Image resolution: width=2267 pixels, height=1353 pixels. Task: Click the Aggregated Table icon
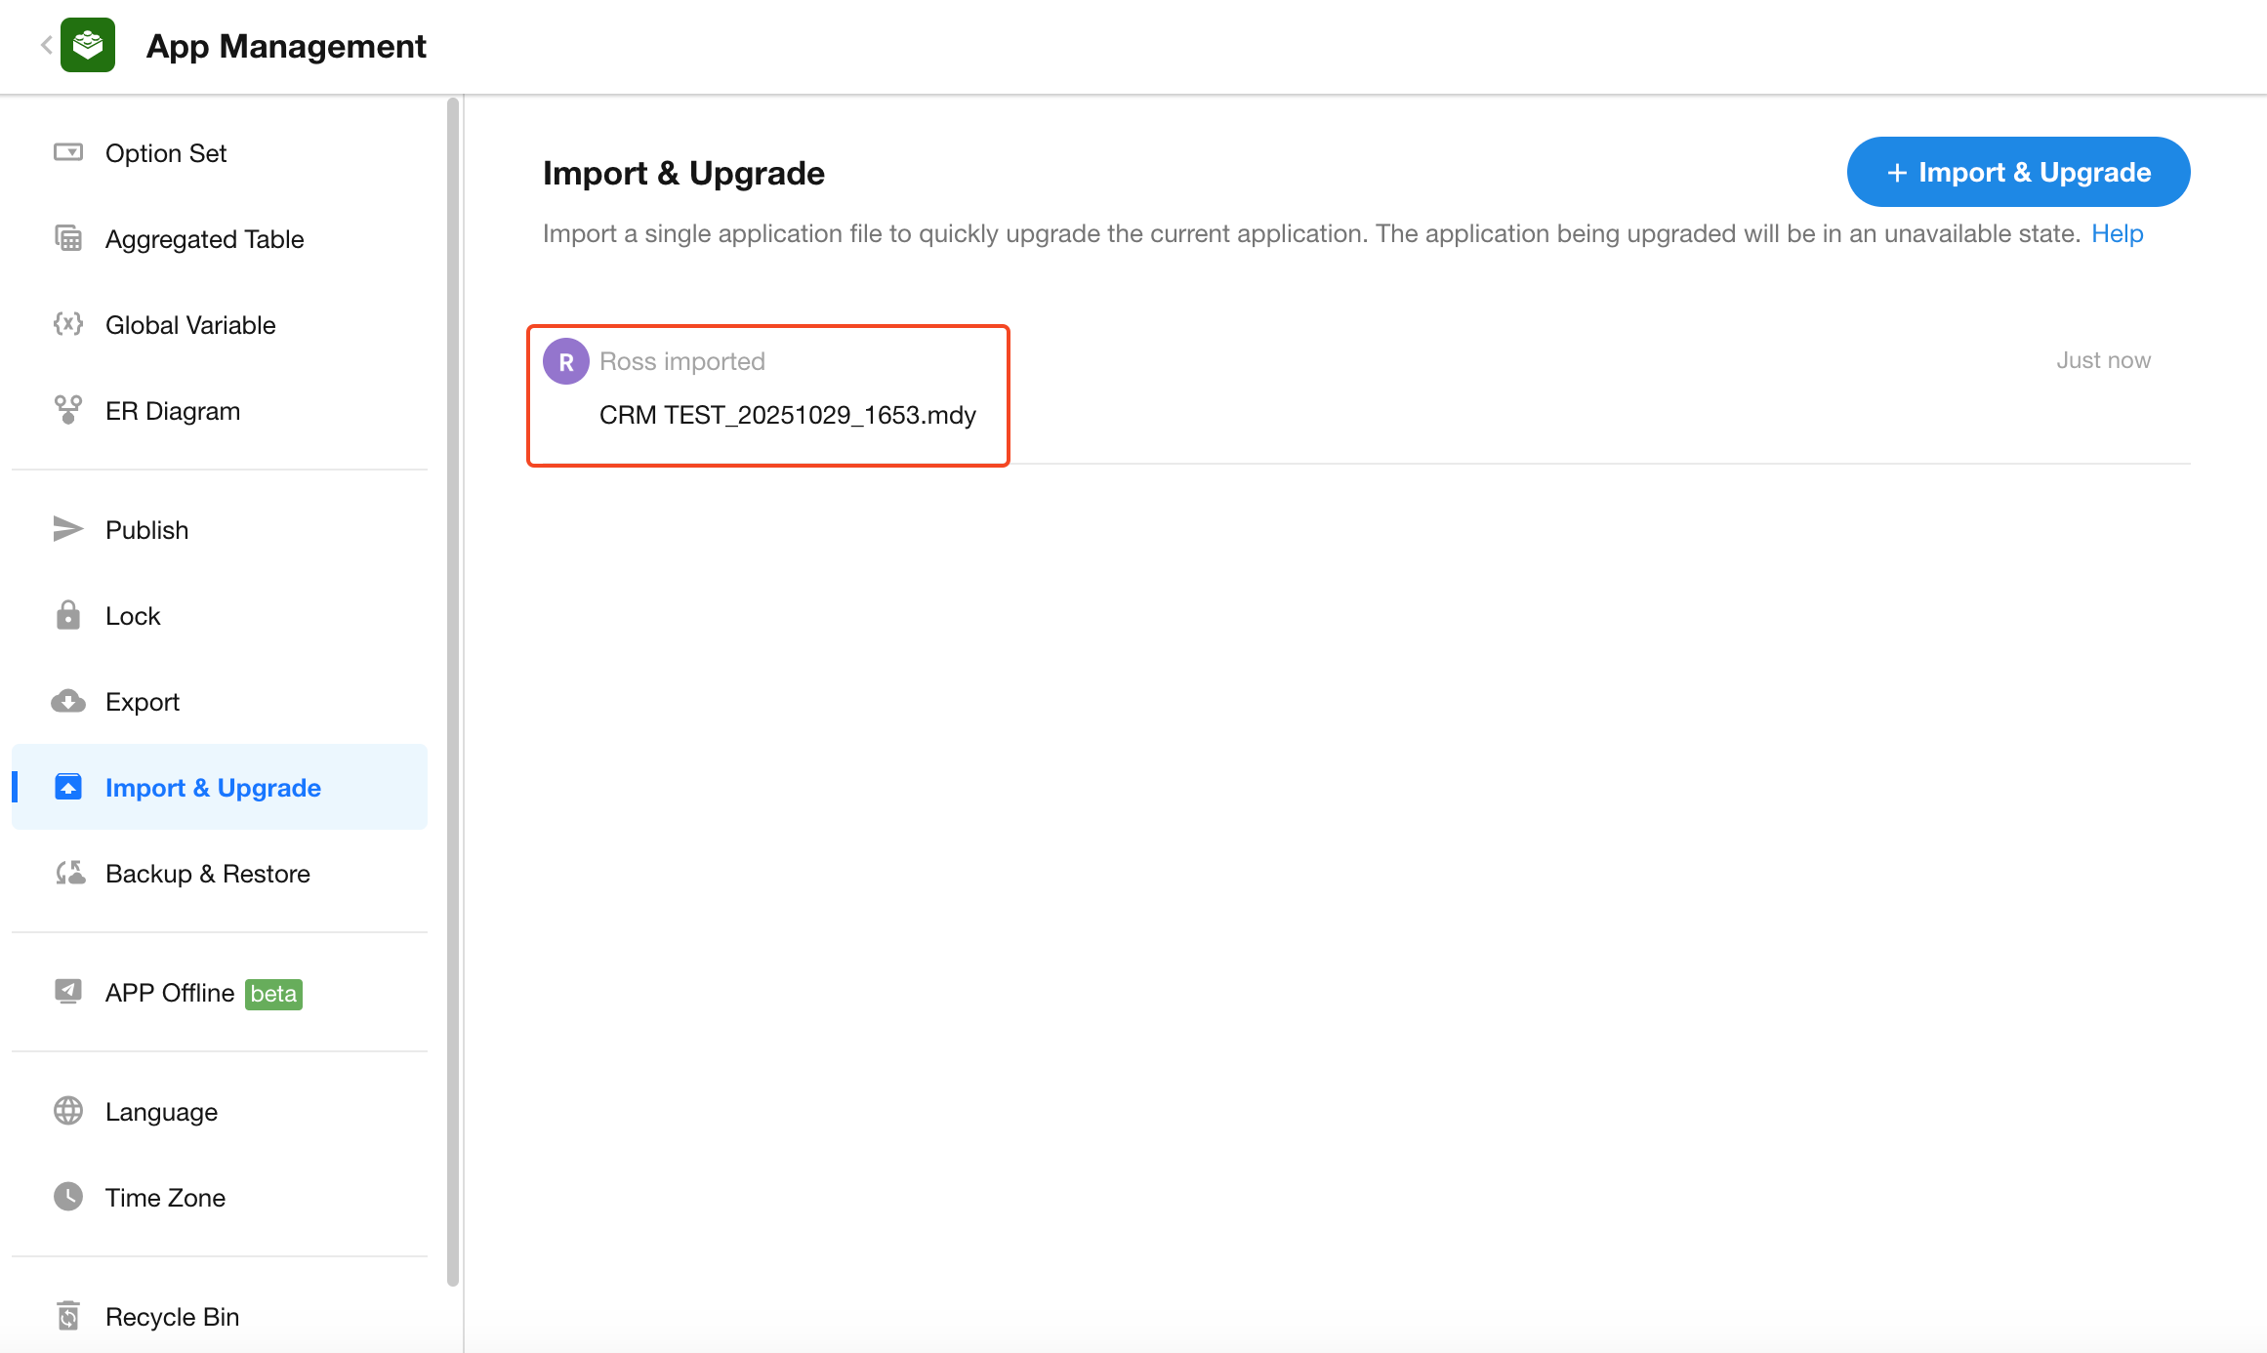68,238
